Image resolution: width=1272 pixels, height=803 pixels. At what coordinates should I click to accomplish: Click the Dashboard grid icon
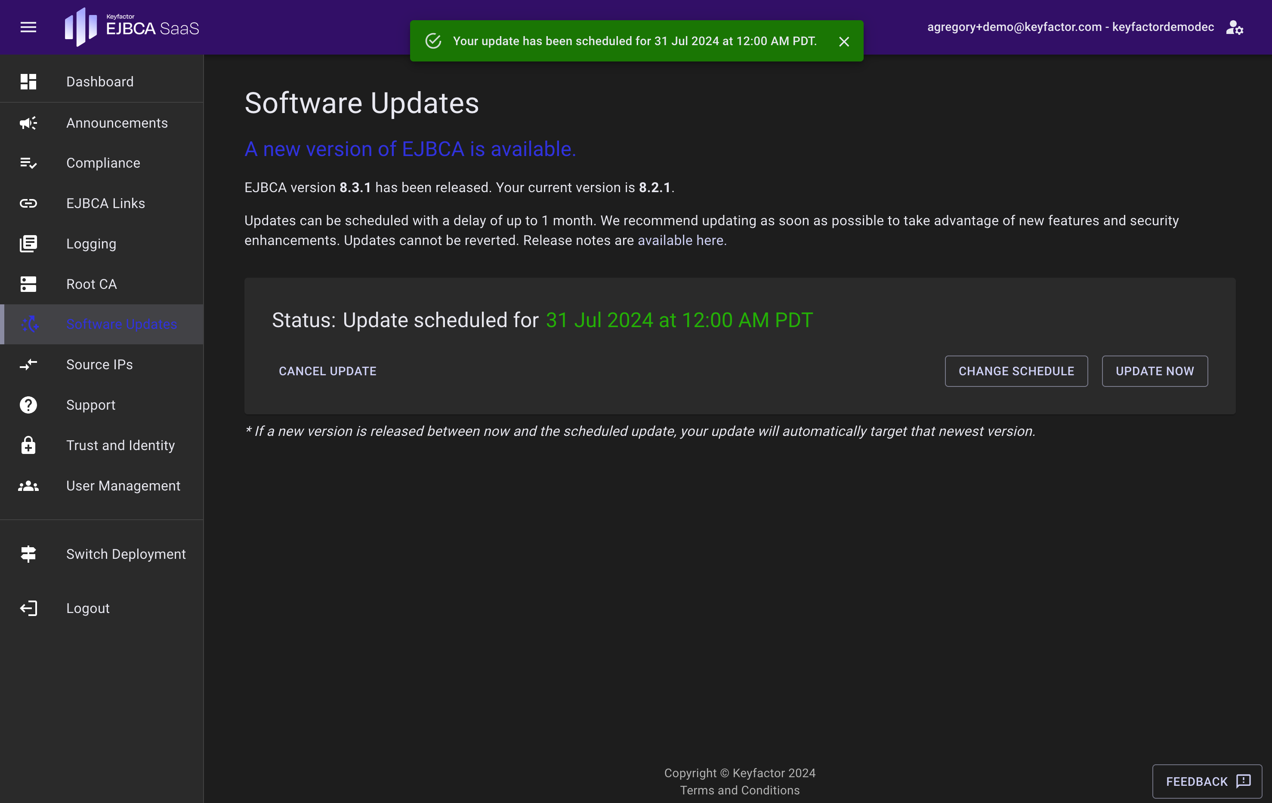point(28,82)
